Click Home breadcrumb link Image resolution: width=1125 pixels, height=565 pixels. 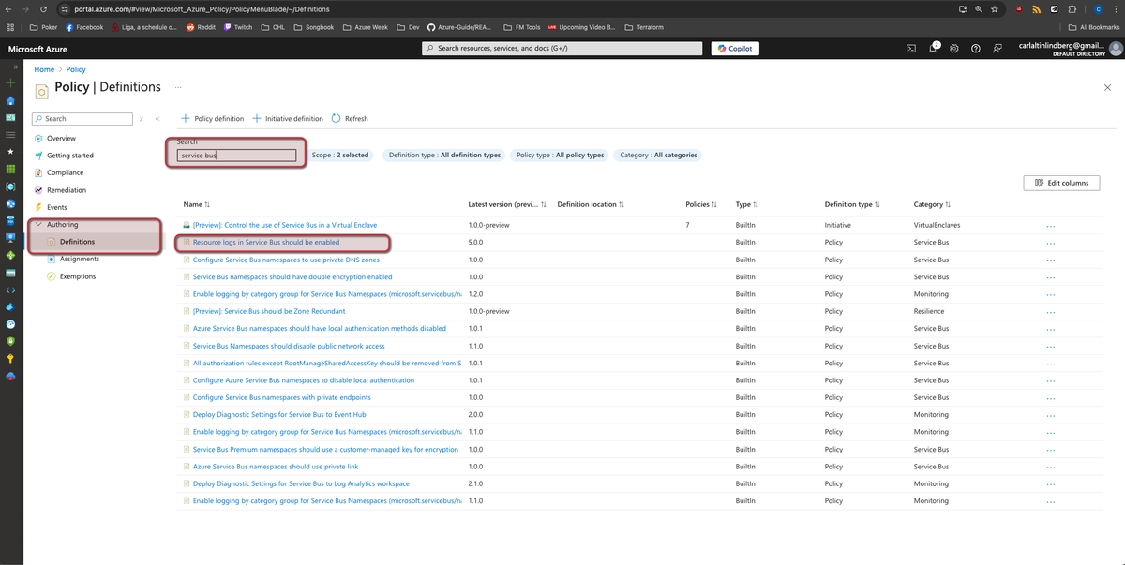click(44, 69)
